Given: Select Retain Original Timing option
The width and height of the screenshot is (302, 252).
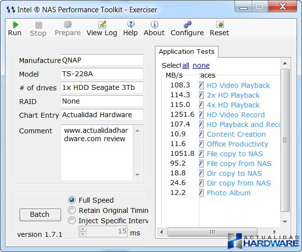Looking at the screenshot, I should [x=72, y=210].
